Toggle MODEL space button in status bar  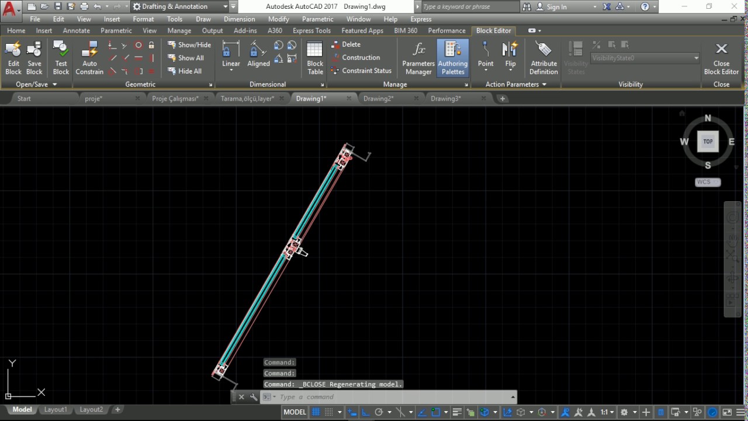(x=295, y=412)
